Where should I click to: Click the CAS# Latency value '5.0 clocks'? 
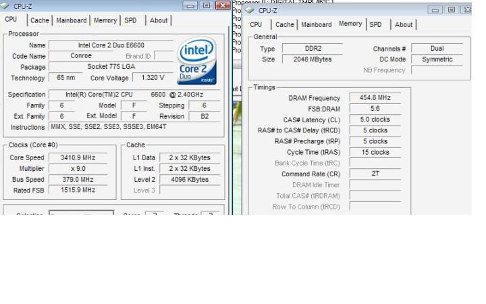click(x=375, y=120)
